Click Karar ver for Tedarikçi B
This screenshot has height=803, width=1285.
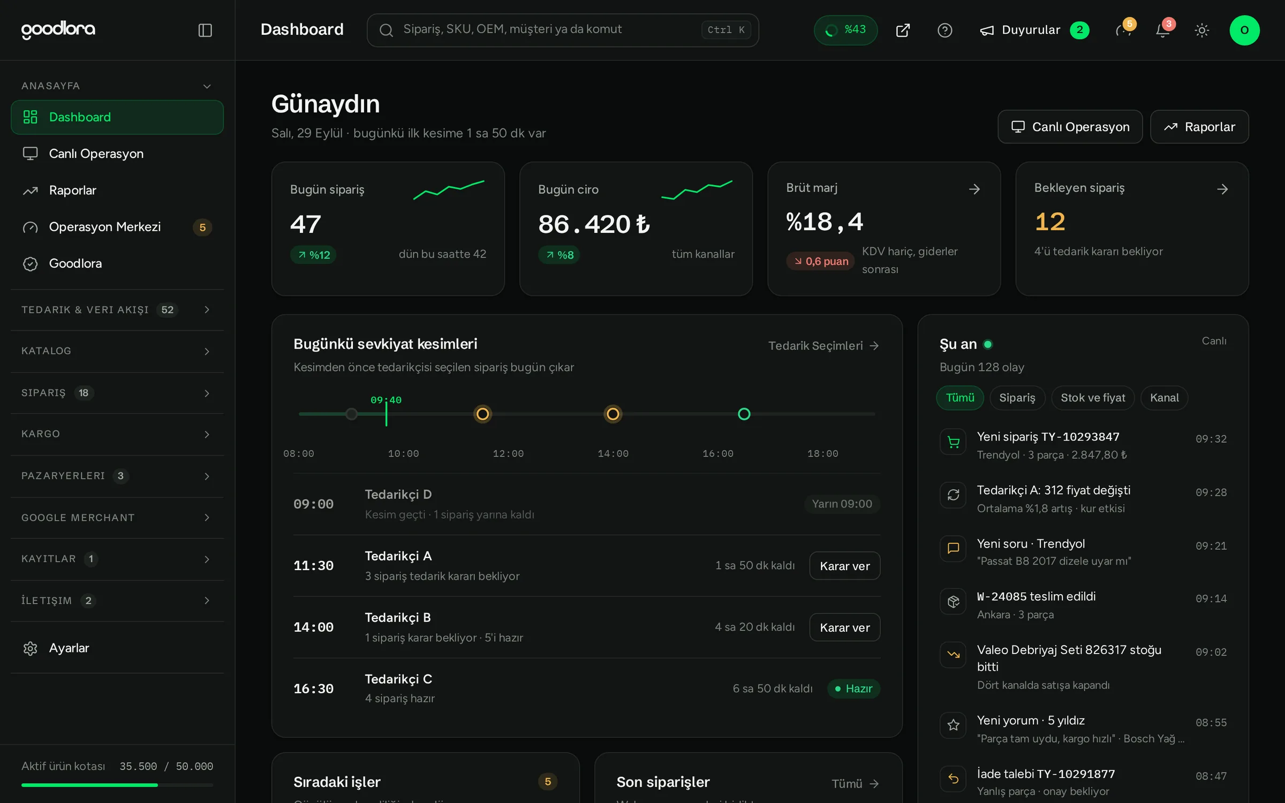point(845,627)
